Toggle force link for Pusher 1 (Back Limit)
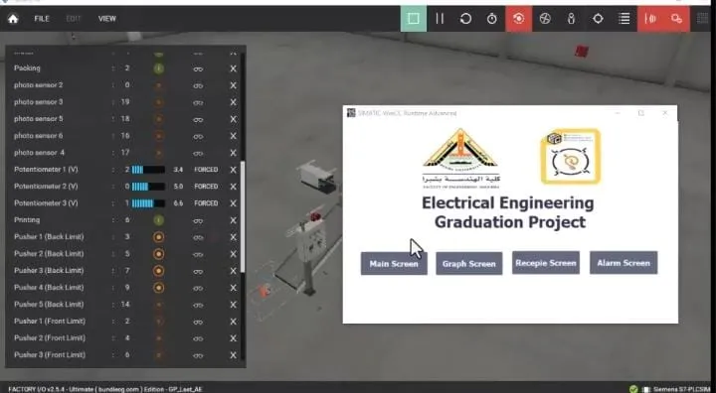Screen dimensions: 716x393 [x=198, y=237]
